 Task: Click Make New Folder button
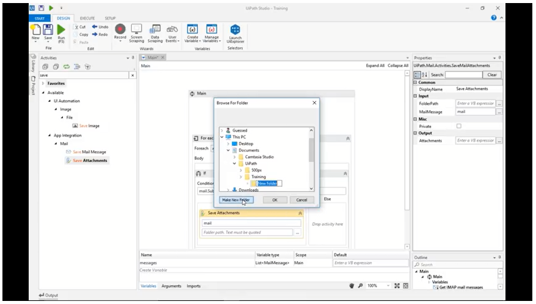tap(236, 200)
